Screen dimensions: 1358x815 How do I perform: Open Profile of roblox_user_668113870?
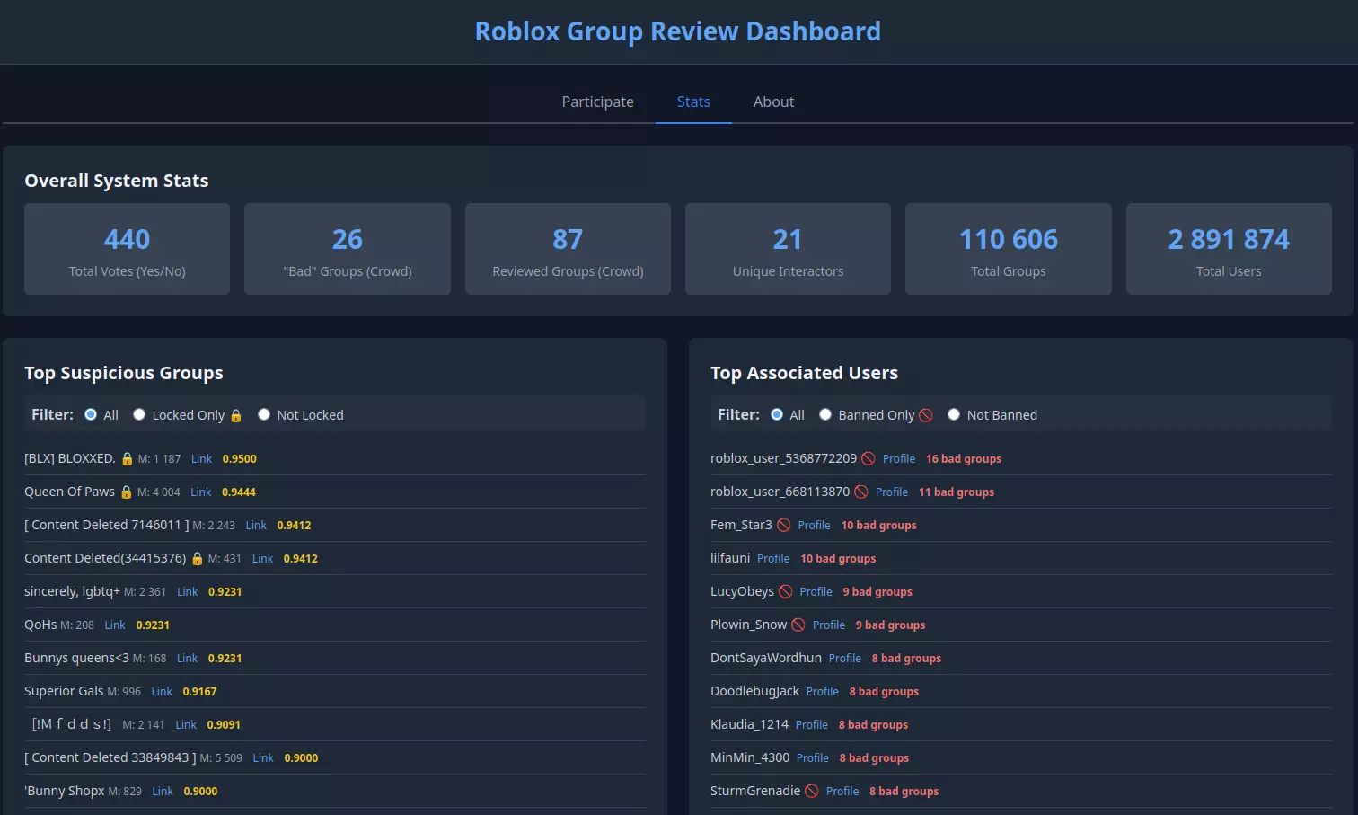click(892, 492)
